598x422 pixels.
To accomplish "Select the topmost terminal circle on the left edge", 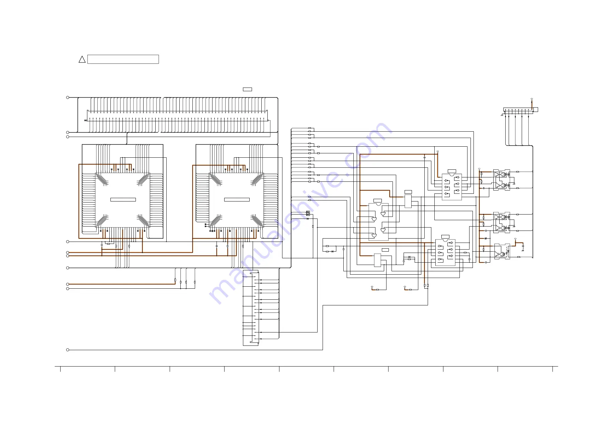I will [x=68, y=98].
